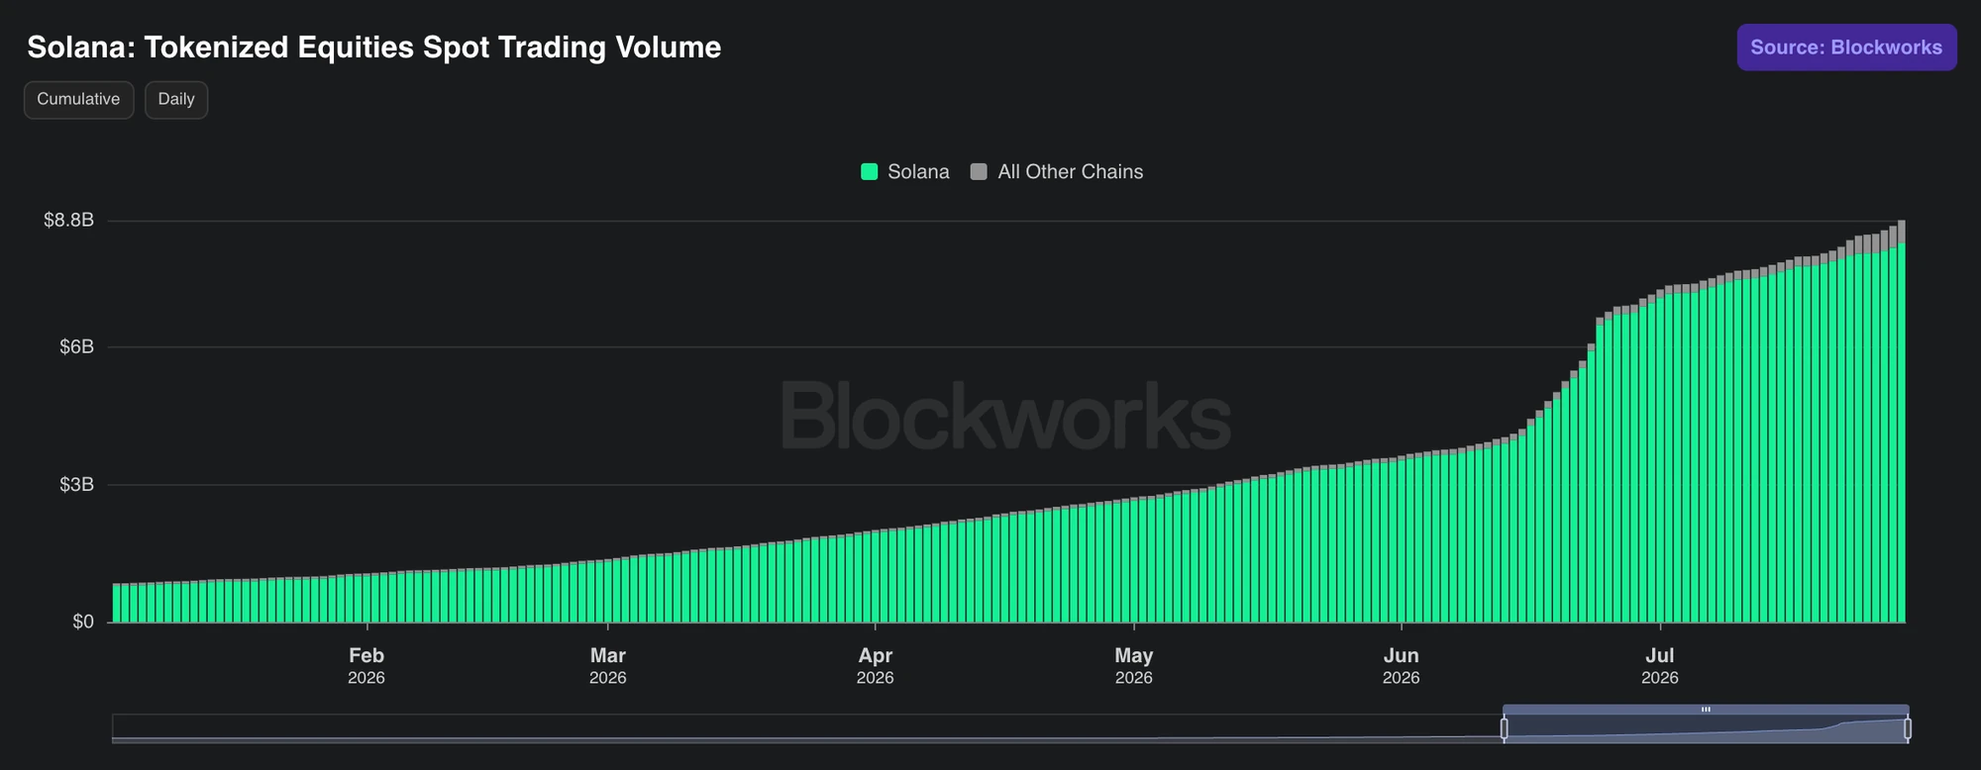Image resolution: width=1981 pixels, height=770 pixels.
Task: Click the $0 y-axis label
Action: point(83,622)
